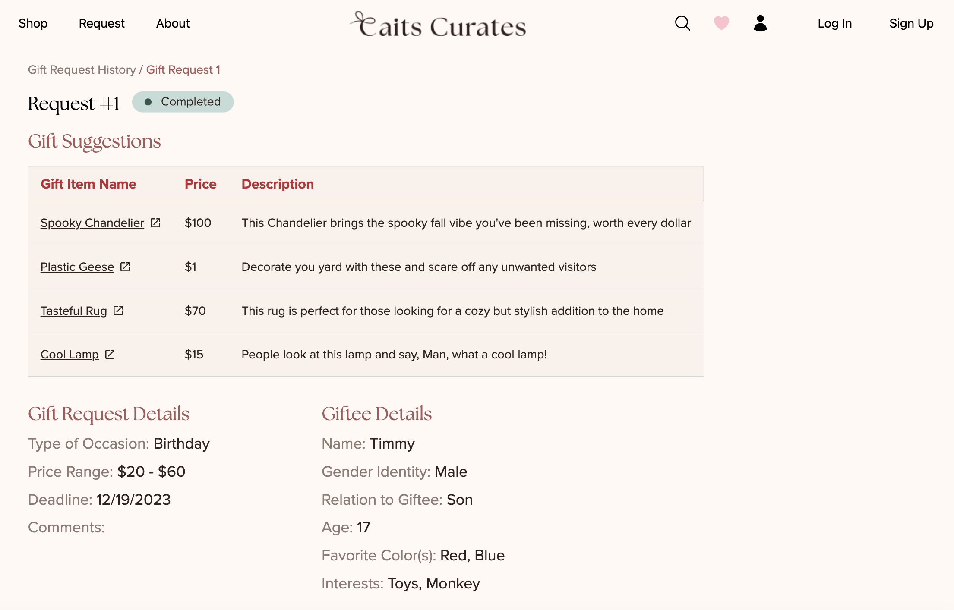Click the Sign Up button
This screenshot has height=610, width=954.
point(911,23)
